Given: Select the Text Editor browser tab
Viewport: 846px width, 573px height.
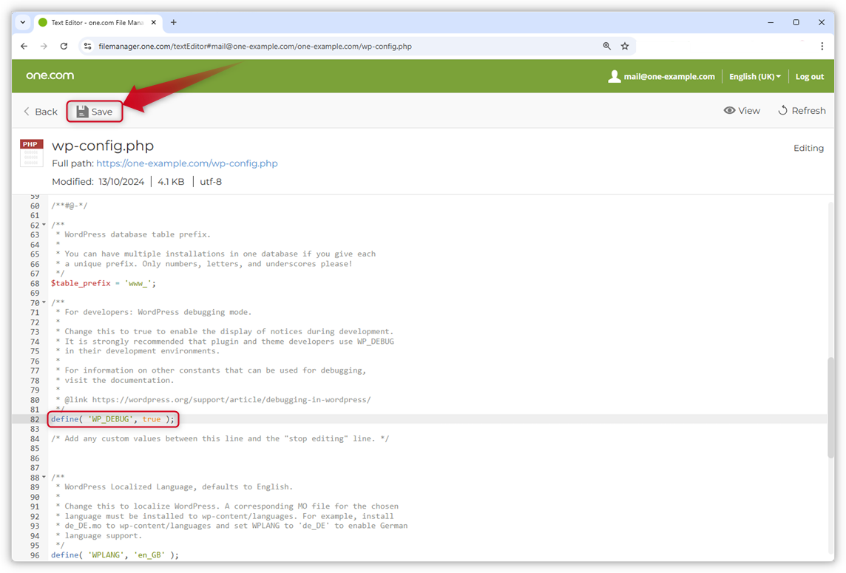Looking at the screenshot, I should coord(92,22).
